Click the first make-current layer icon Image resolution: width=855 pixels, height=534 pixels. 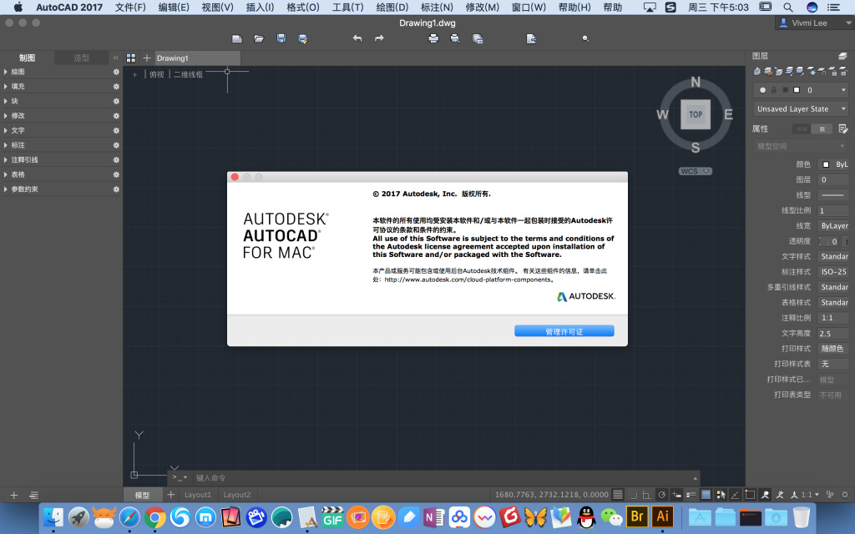click(756, 72)
